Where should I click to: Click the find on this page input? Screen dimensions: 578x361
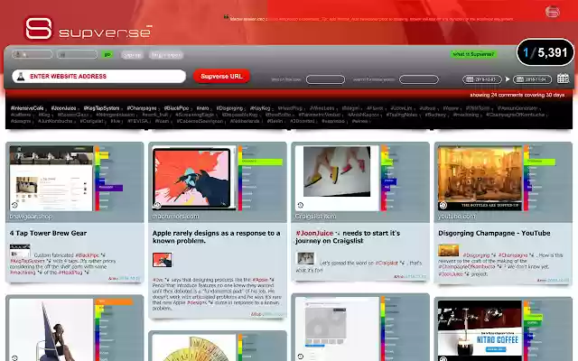click(325, 79)
